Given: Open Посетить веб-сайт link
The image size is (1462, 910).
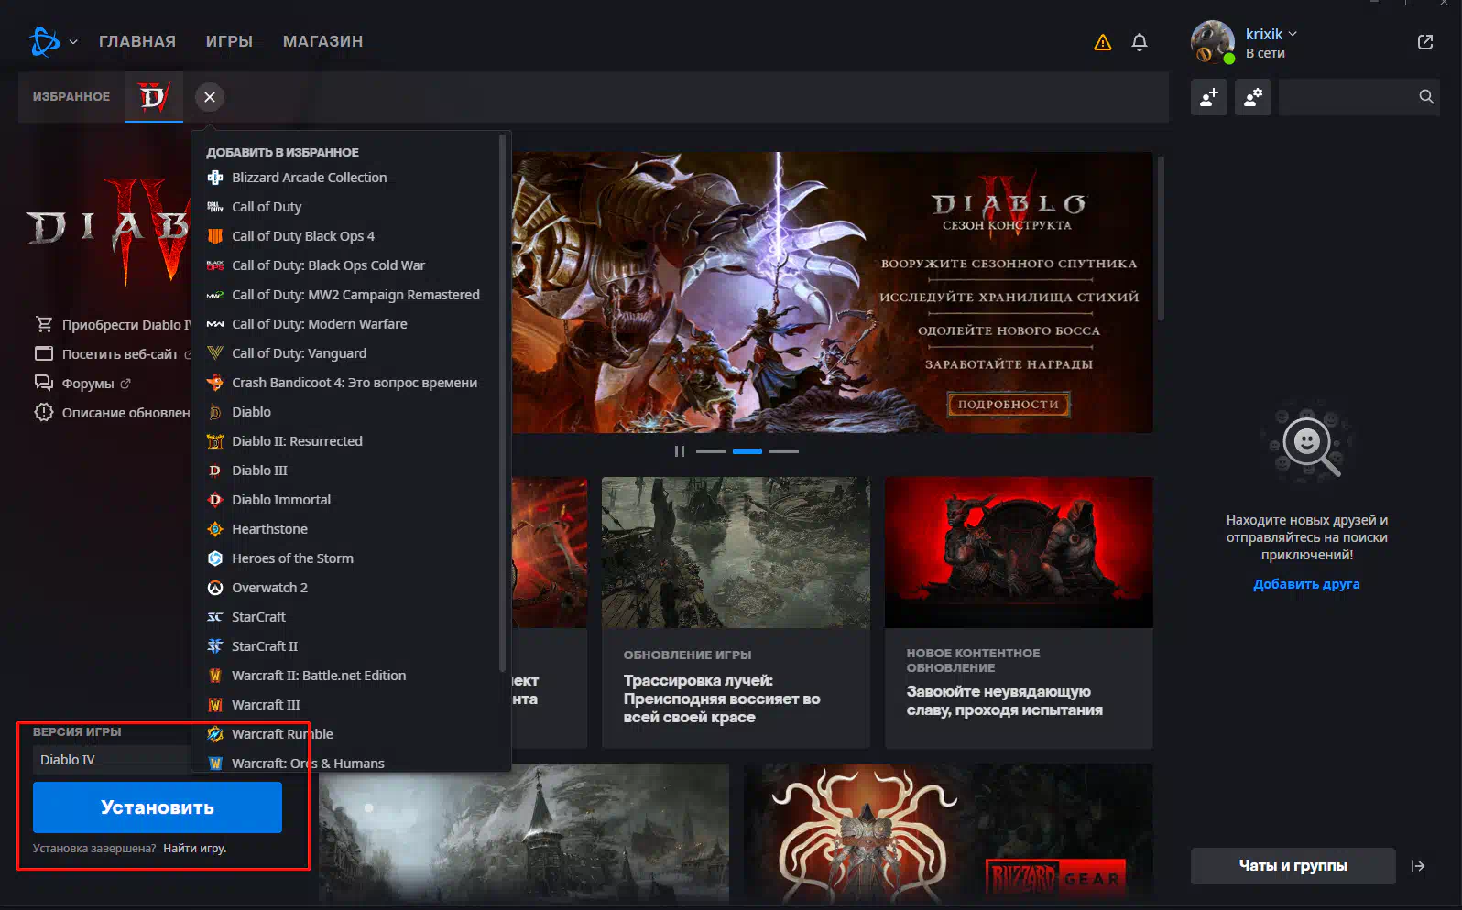Looking at the screenshot, I should 113,353.
